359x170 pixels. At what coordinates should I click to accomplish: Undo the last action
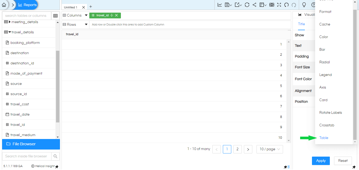pyautogui.click(x=286, y=5)
